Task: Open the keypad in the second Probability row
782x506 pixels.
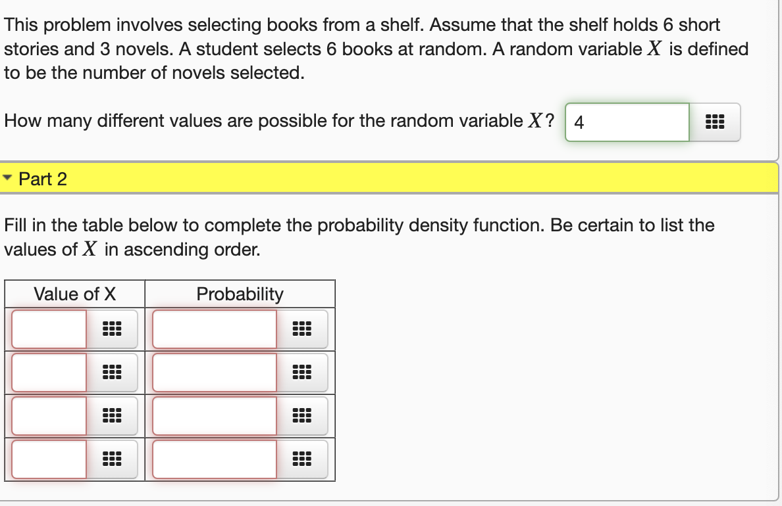Action: click(303, 373)
